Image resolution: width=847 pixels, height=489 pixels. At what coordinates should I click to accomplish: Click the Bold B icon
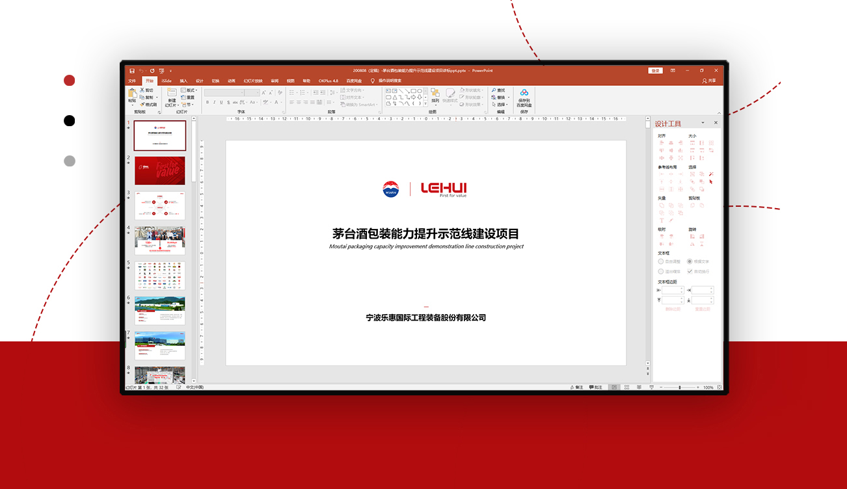[208, 102]
